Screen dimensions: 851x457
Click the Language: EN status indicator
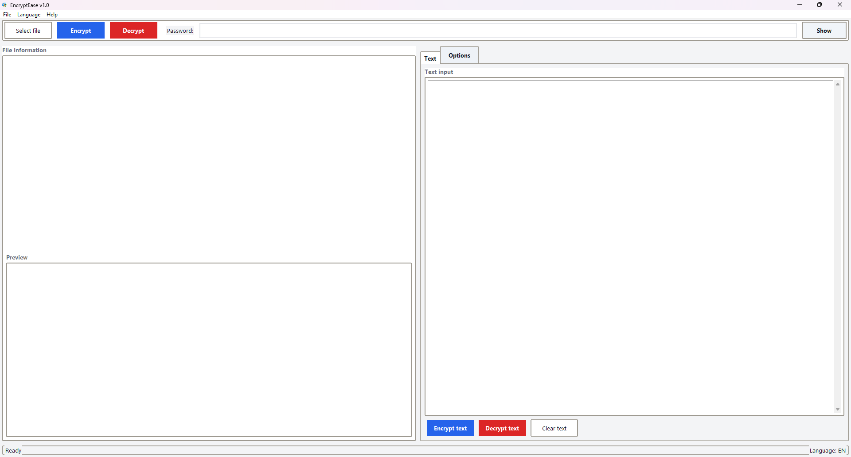pos(828,450)
